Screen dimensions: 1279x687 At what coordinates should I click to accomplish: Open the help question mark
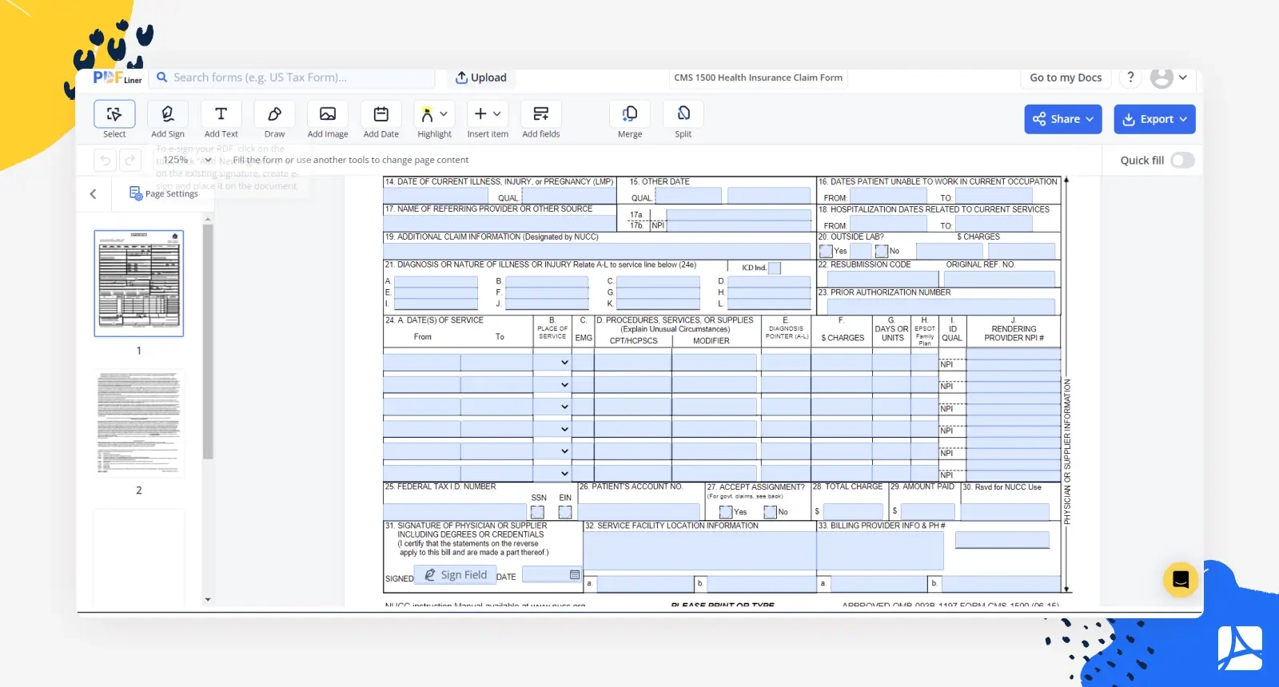coord(1130,77)
